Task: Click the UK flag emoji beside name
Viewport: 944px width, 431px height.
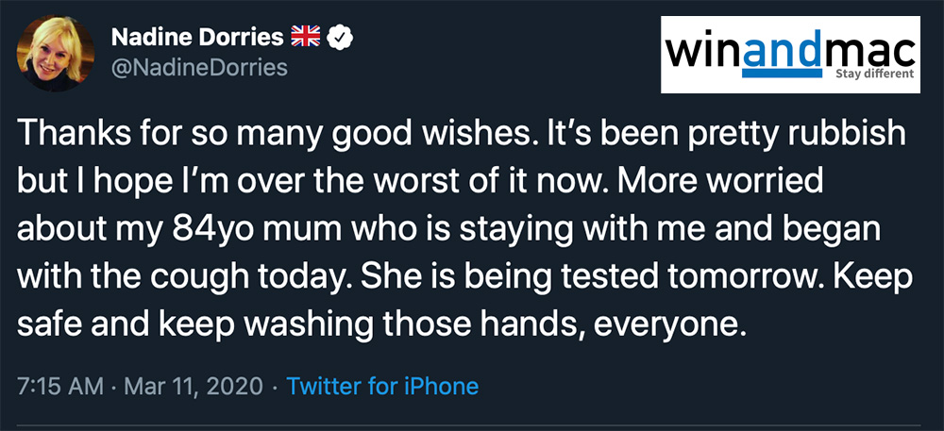Action: (x=304, y=39)
